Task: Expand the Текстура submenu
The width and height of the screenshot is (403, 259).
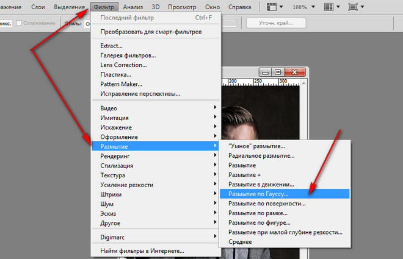Action: [156, 175]
